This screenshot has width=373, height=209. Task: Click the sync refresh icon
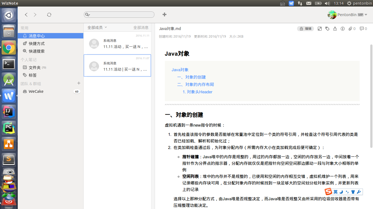(49, 15)
